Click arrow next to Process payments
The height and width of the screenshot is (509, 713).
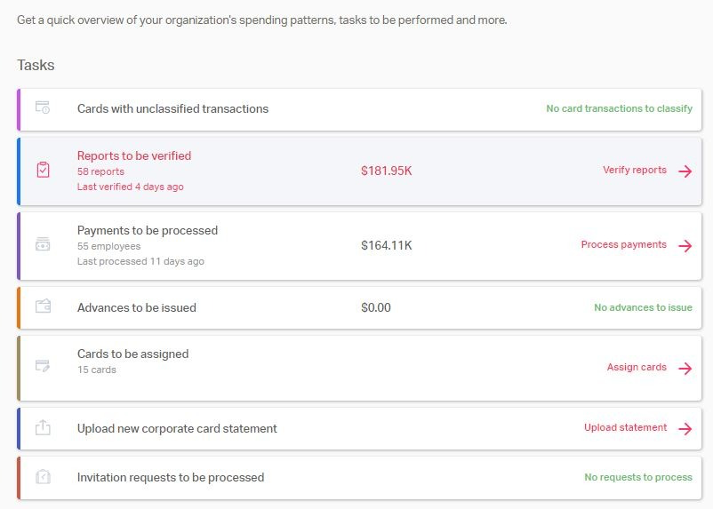coord(685,245)
